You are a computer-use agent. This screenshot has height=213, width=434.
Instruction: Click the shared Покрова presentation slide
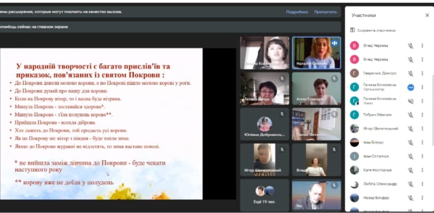(101, 124)
